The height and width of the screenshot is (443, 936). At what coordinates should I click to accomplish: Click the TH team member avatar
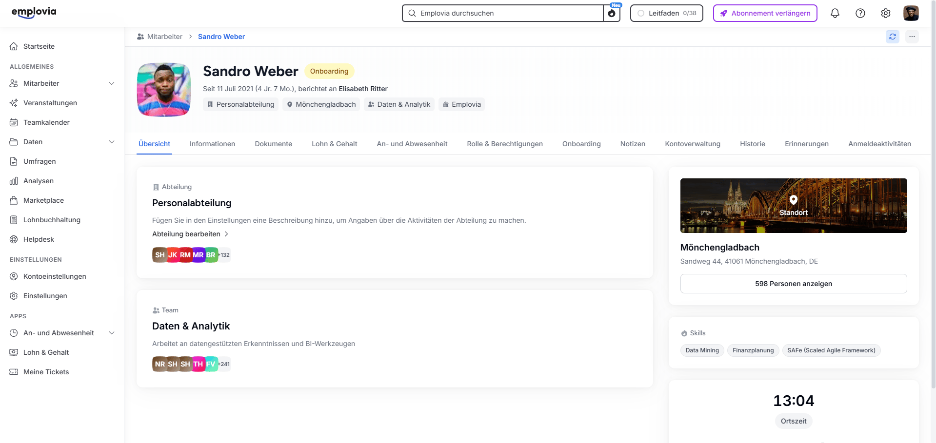click(198, 364)
